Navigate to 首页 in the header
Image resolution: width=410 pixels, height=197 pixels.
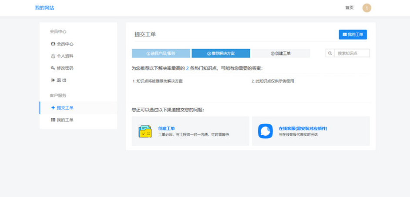point(349,8)
